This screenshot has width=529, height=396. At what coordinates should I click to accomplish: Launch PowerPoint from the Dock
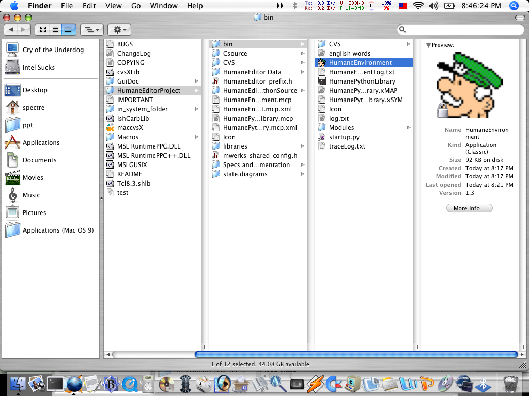(x=427, y=384)
